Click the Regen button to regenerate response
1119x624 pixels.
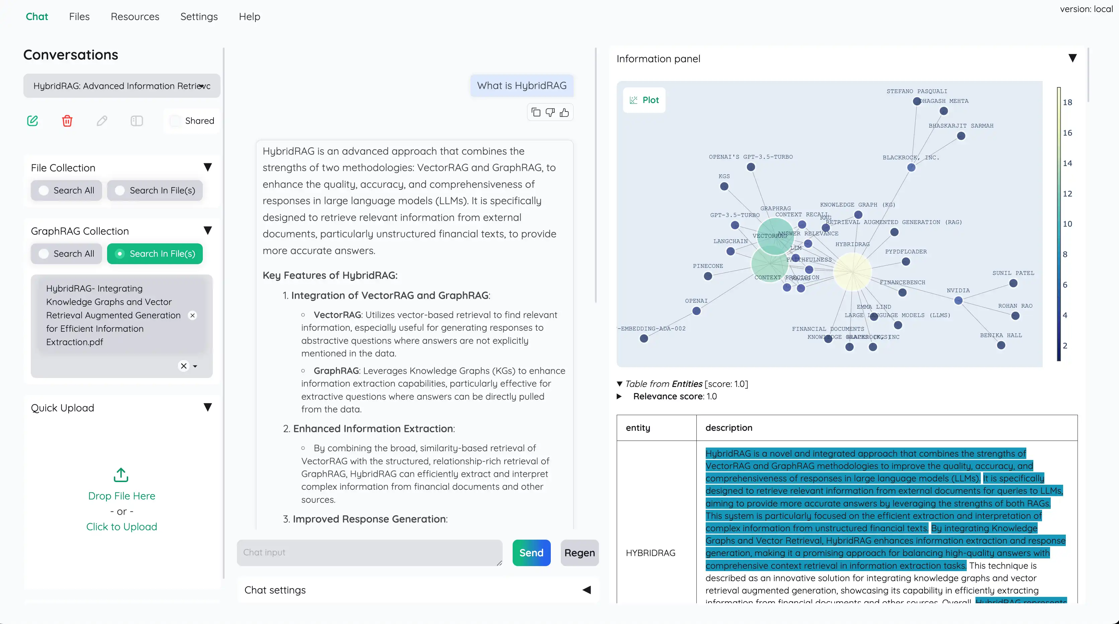579,553
